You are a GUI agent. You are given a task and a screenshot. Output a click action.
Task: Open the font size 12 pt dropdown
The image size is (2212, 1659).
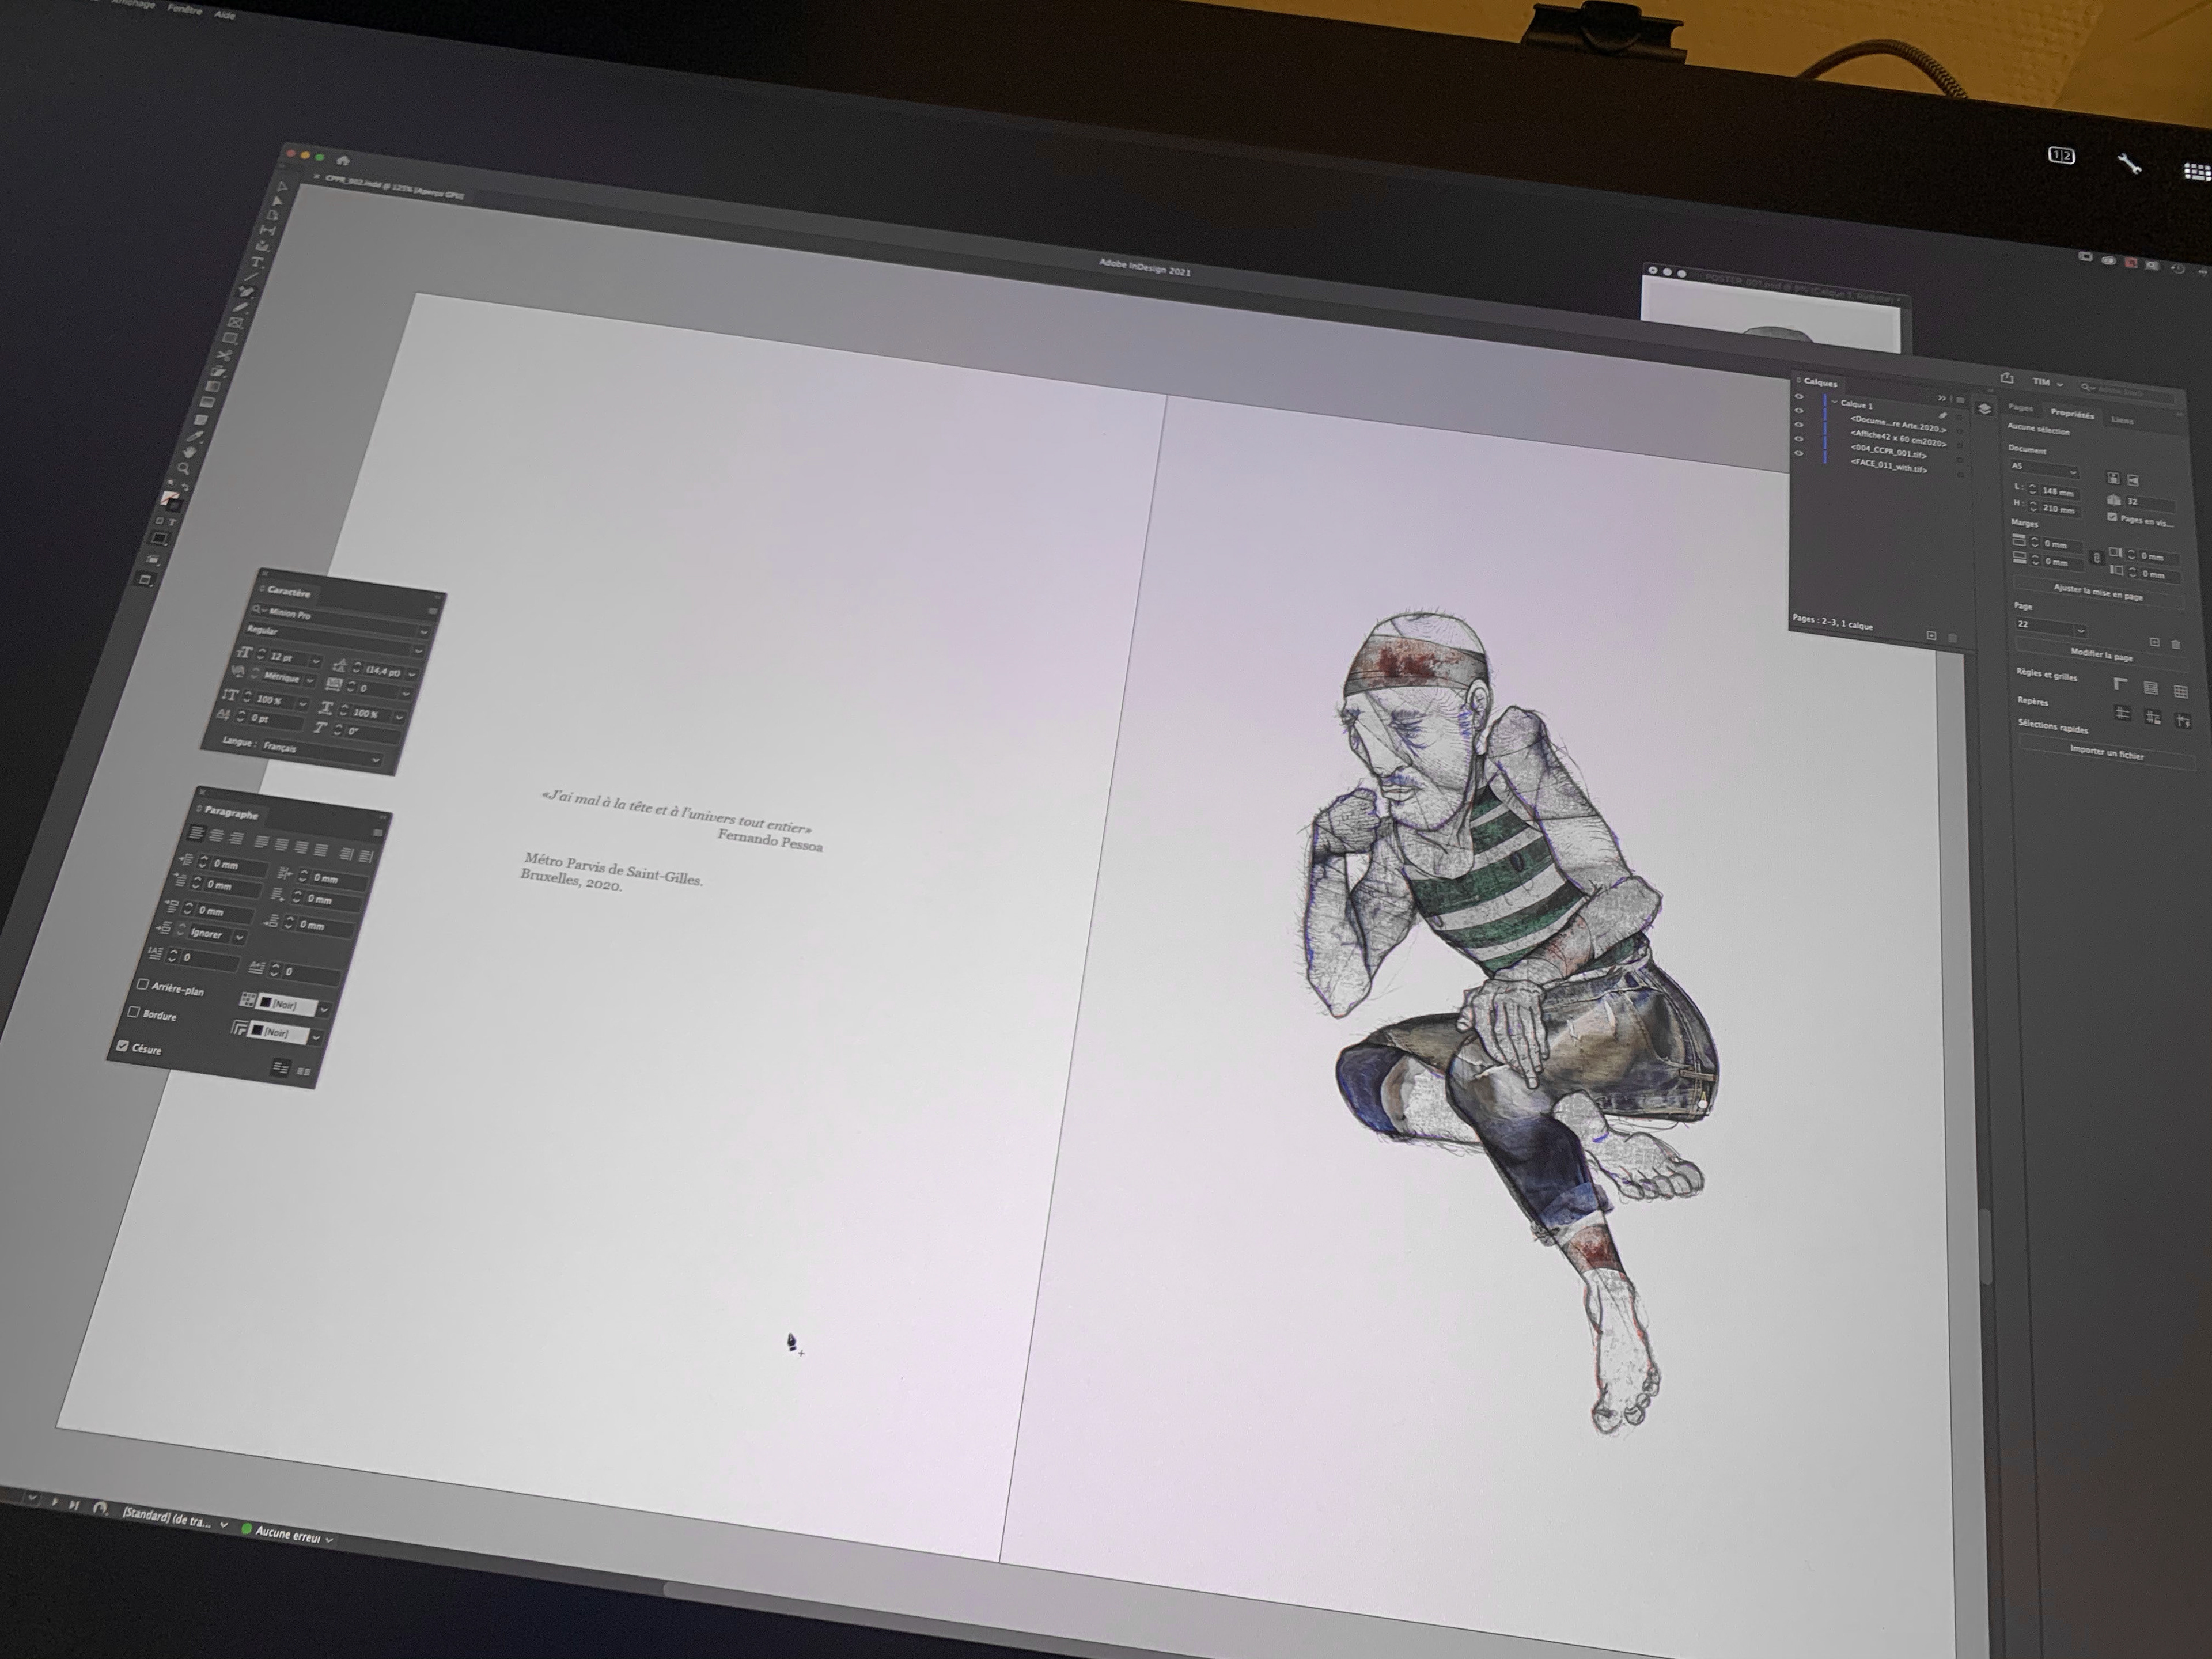tap(316, 661)
